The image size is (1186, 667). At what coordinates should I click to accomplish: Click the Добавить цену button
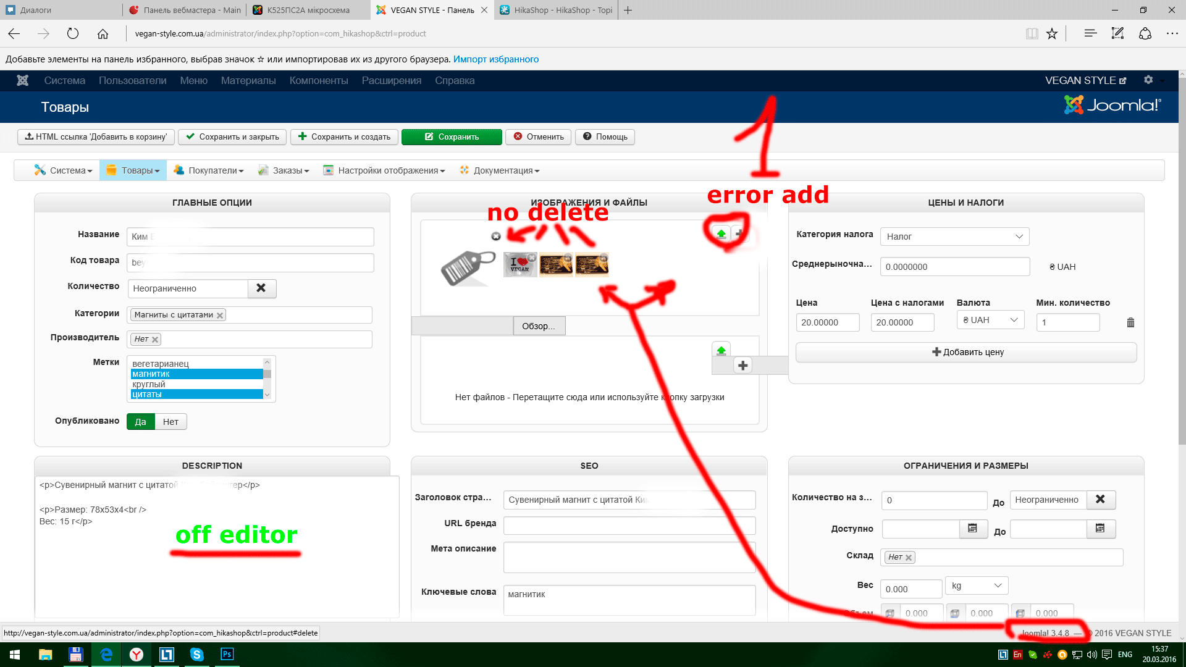(967, 352)
